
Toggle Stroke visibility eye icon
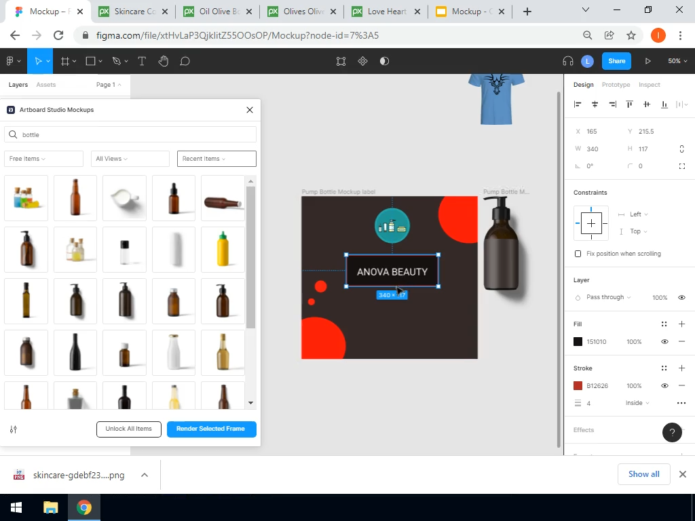tap(664, 386)
